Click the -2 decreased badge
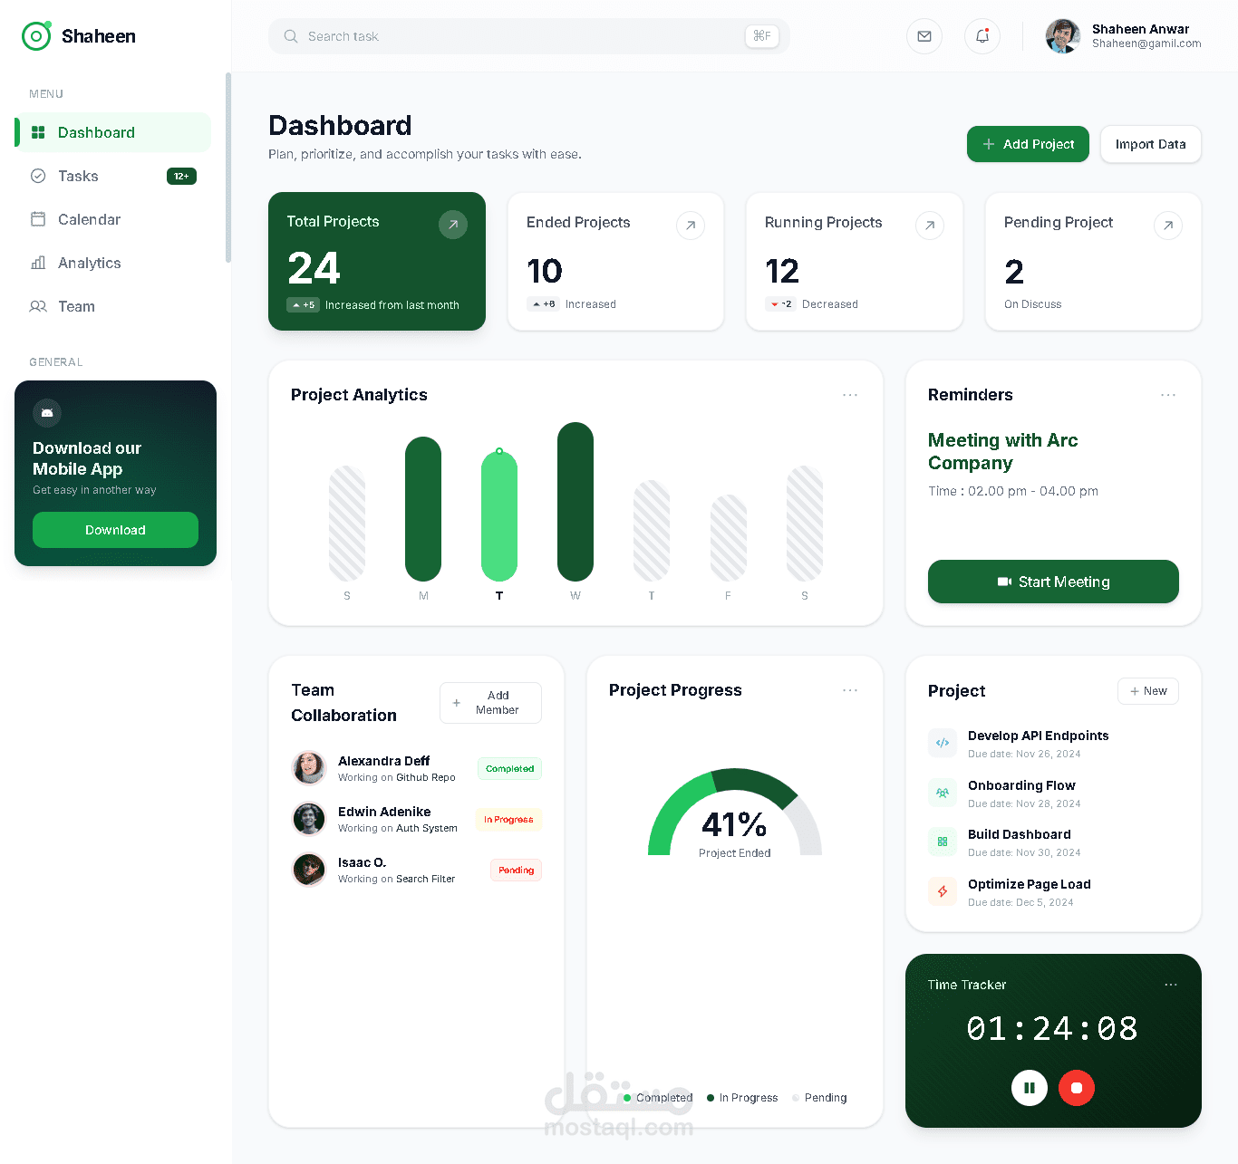Screen dimensions: 1238x1164 pos(780,304)
